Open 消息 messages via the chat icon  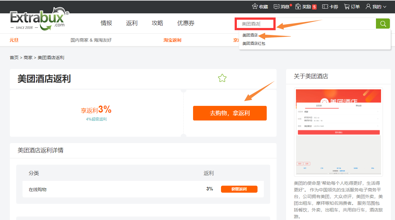pyautogui.click(x=277, y=6)
